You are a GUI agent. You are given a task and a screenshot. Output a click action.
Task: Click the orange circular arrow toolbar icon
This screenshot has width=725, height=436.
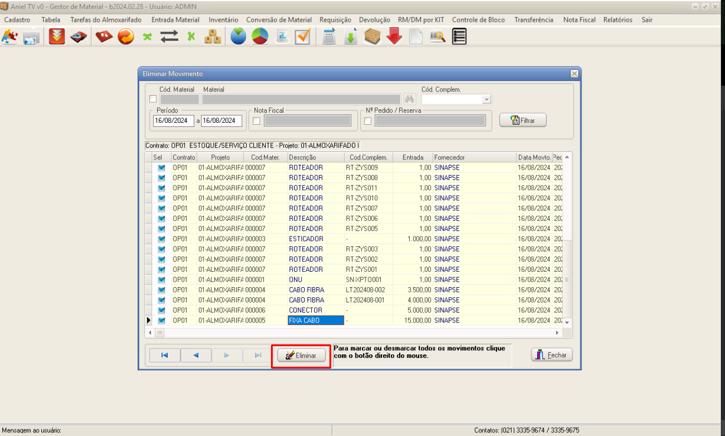point(126,37)
